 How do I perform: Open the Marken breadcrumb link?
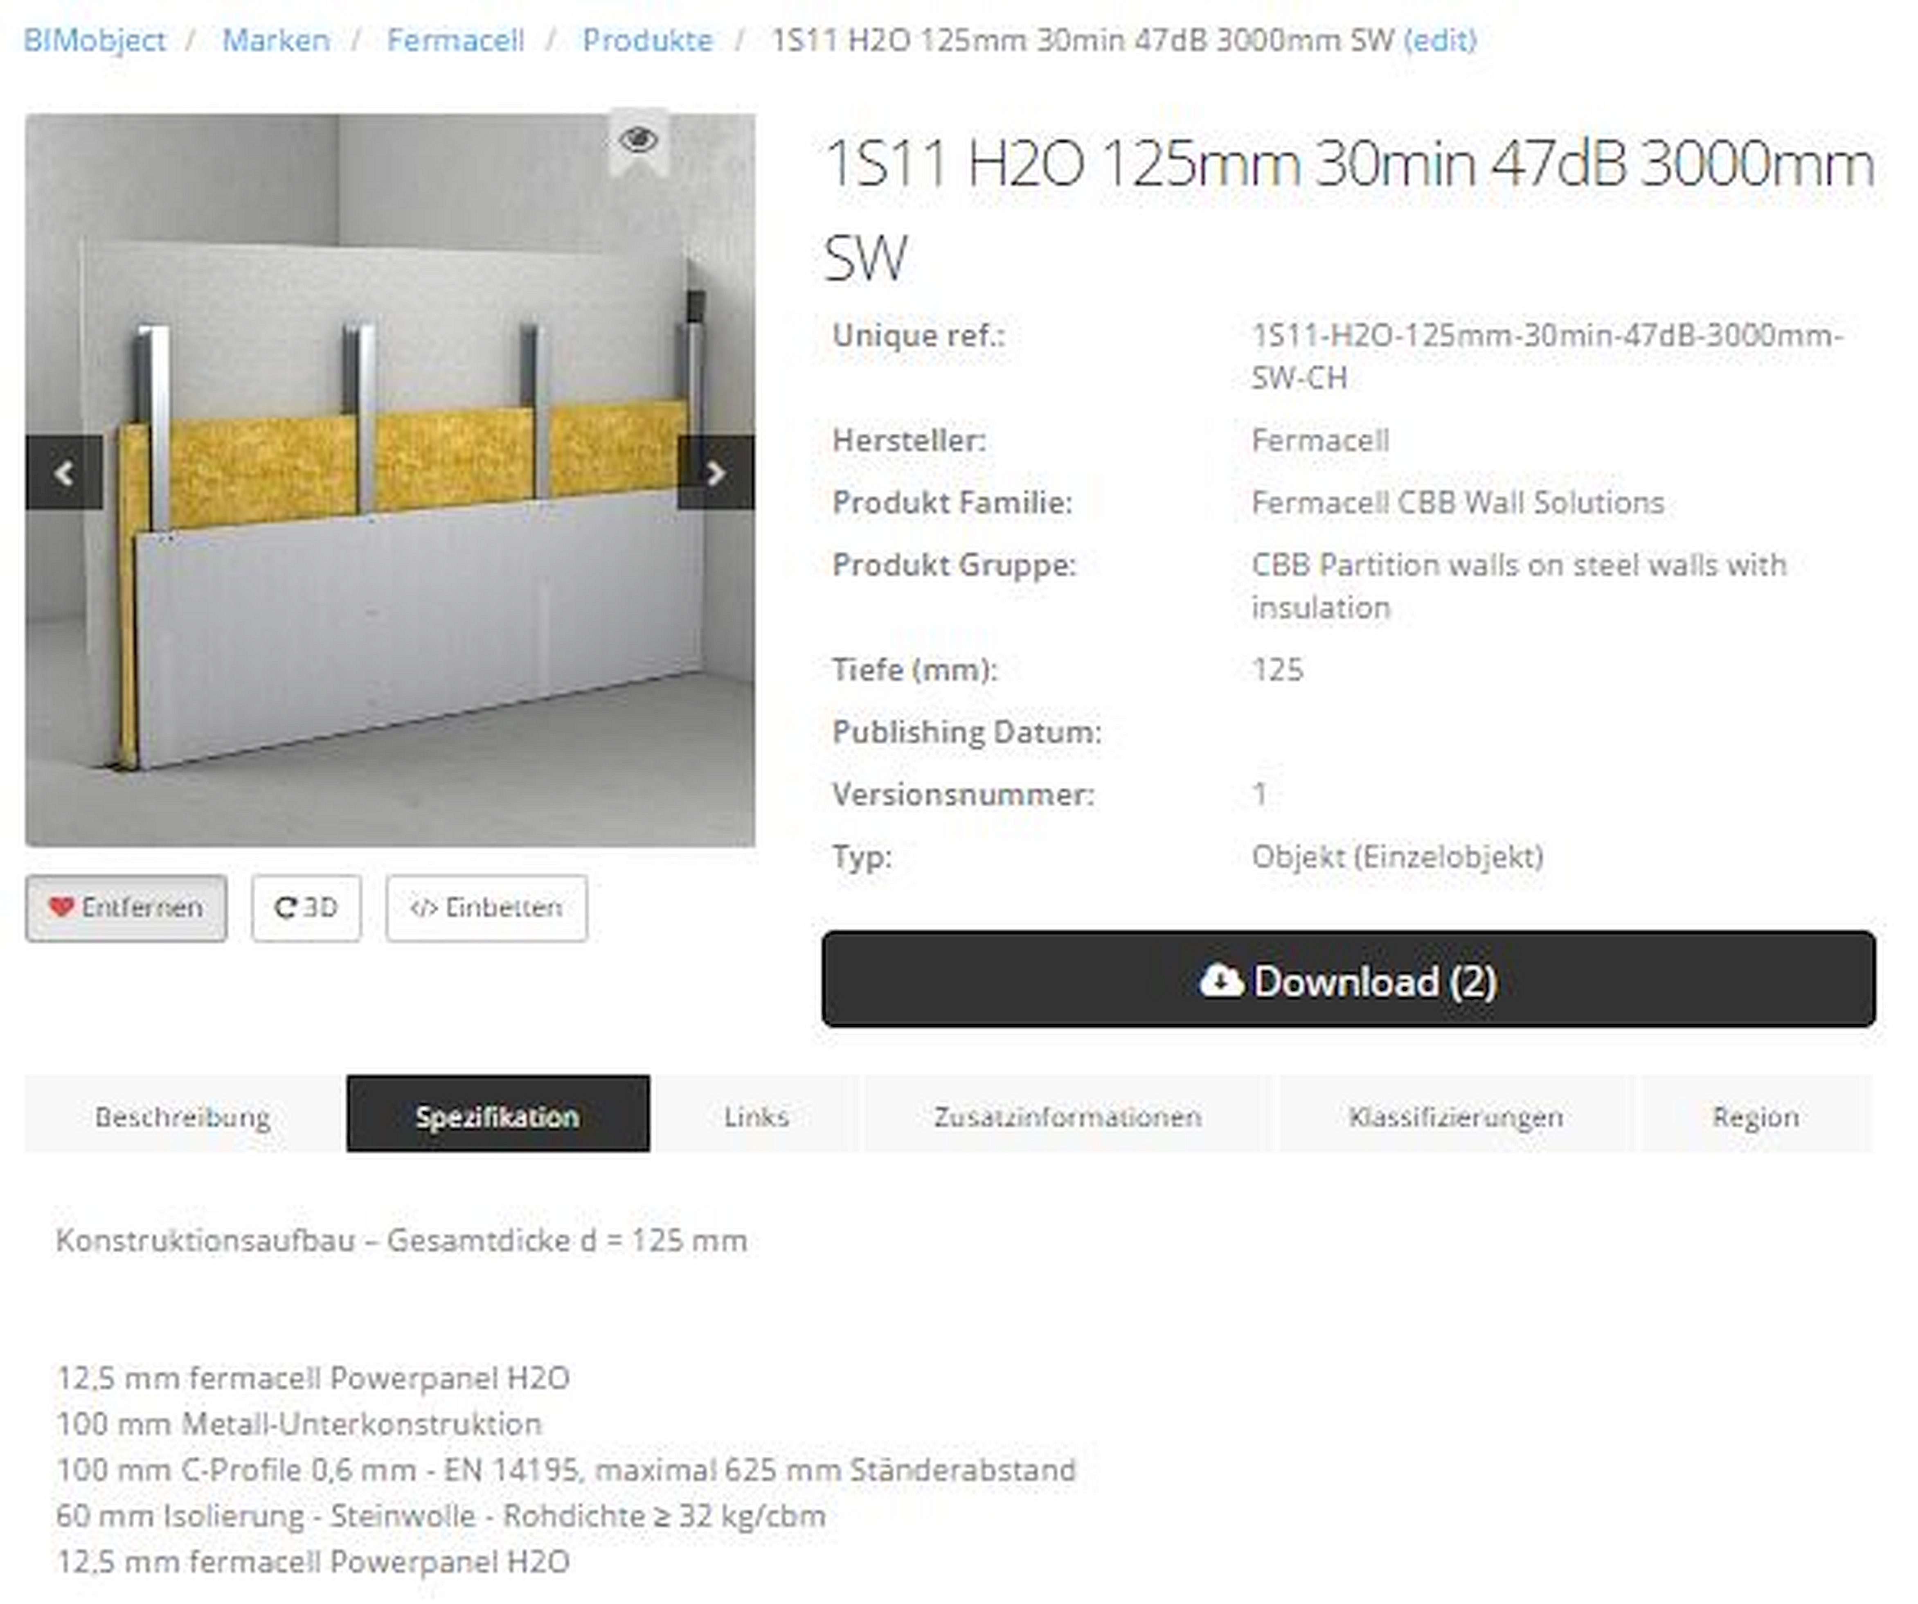276,40
